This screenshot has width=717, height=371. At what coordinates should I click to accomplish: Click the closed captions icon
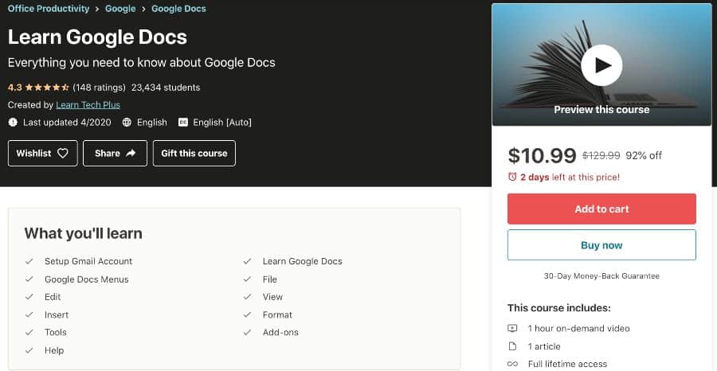click(183, 123)
